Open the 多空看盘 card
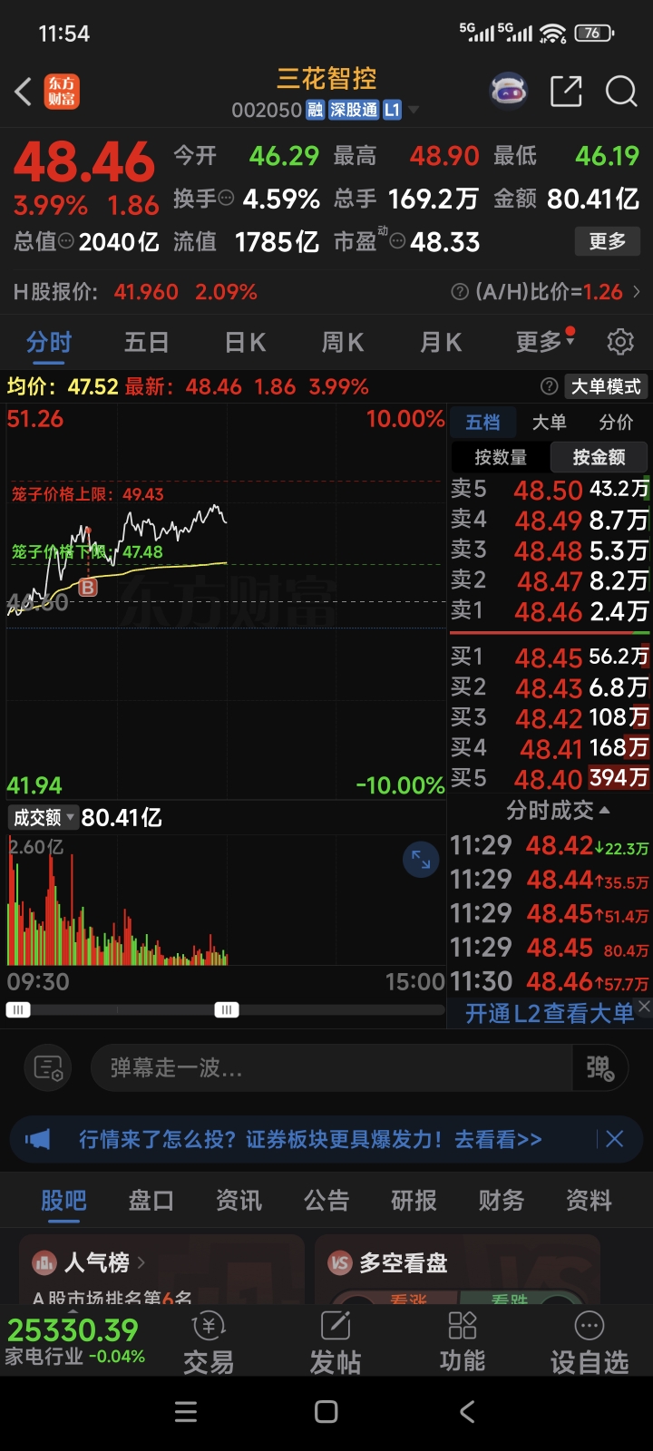This screenshot has height=1451, width=653. pyautogui.click(x=457, y=1269)
